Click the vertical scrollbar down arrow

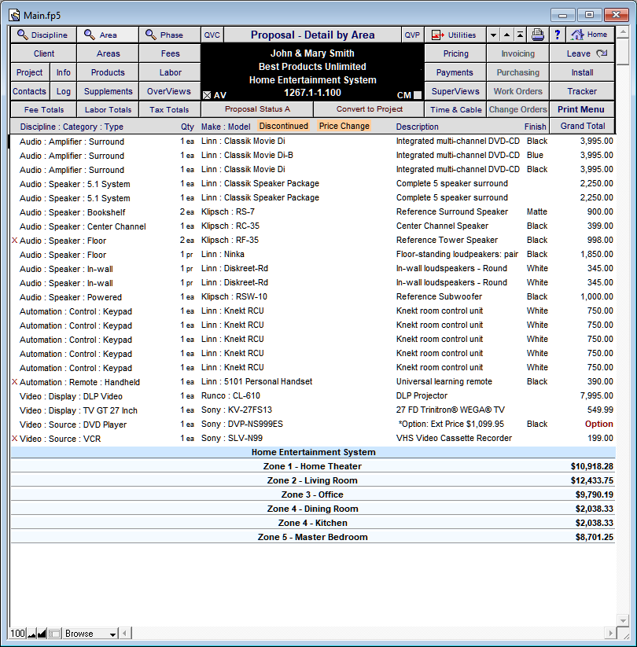(623, 620)
